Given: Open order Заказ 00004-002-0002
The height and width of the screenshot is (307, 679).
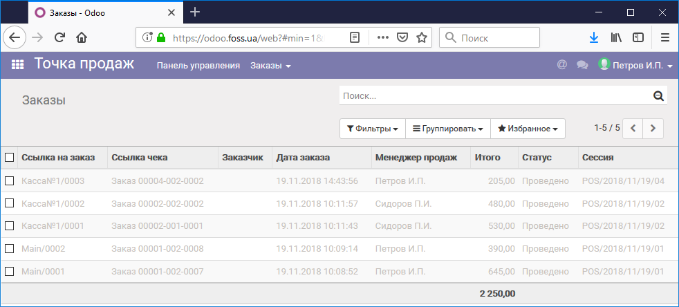Looking at the screenshot, I should click(158, 181).
